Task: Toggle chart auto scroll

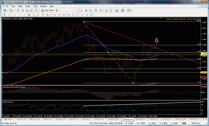Action: coord(106,10)
